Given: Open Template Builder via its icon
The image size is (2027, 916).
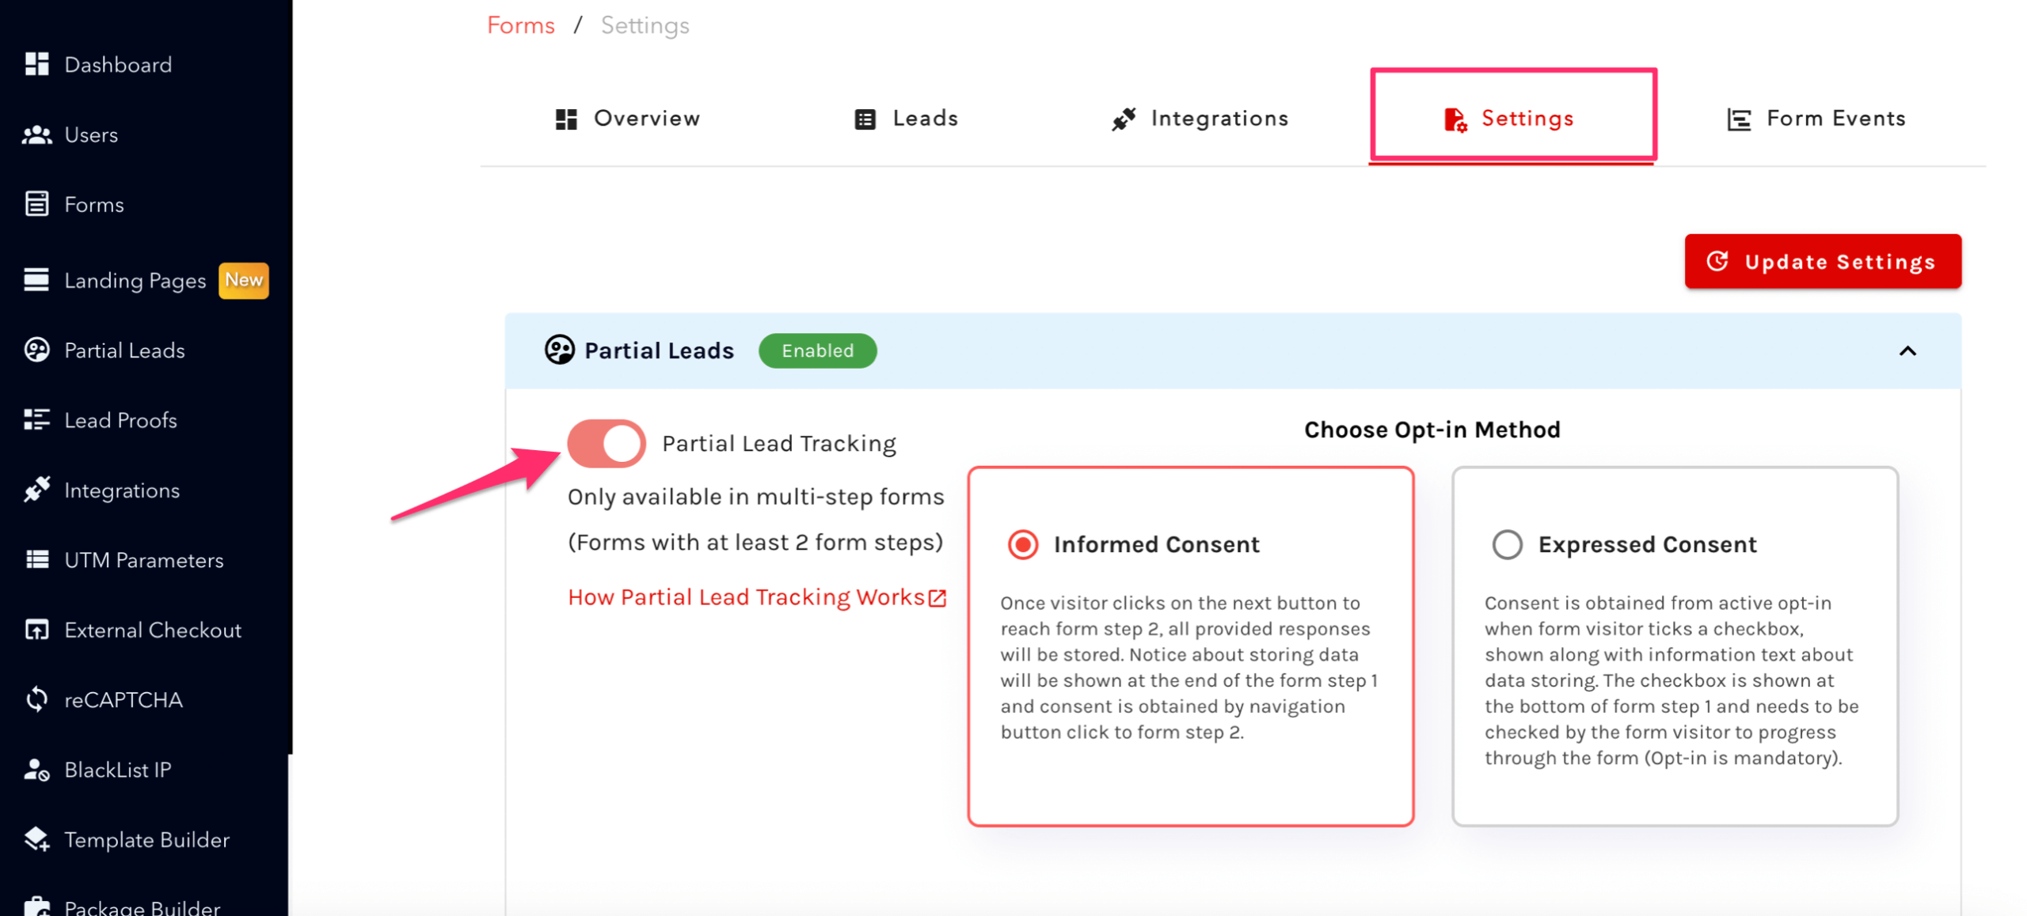Looking at the screenshot, I should 36,838.
